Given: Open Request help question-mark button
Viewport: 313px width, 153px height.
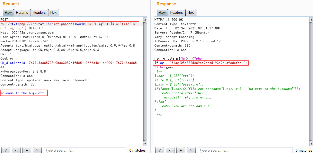Looking at the screenshot, I should [6, 150].
